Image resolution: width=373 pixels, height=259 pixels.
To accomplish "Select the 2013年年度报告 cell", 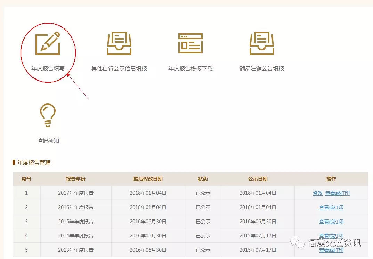I will [76, 250].
